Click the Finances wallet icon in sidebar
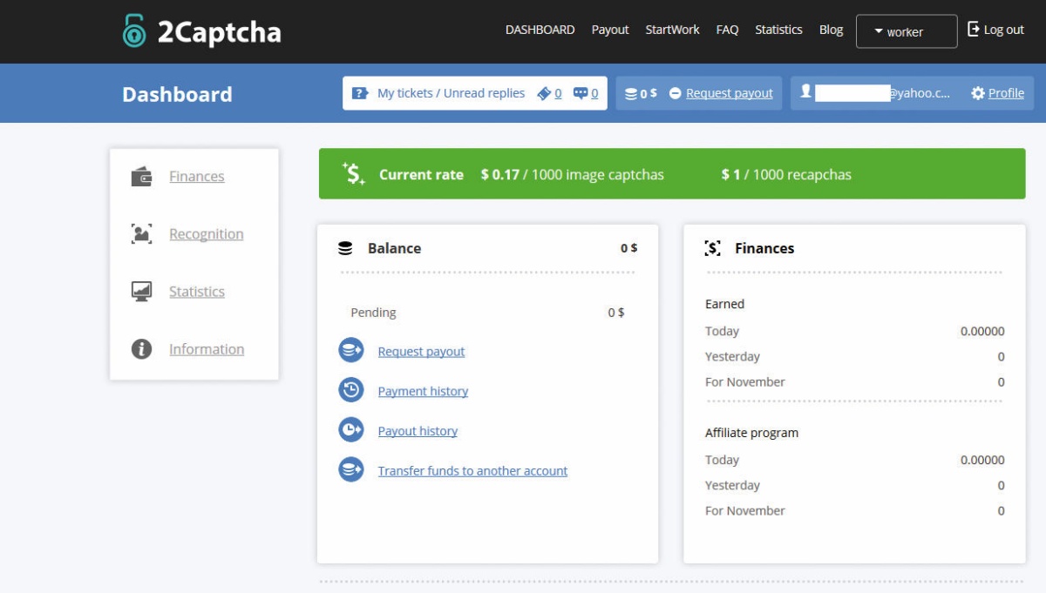Screen dimensions: 1046x593 pyautogui.click(x=141, y=177)
